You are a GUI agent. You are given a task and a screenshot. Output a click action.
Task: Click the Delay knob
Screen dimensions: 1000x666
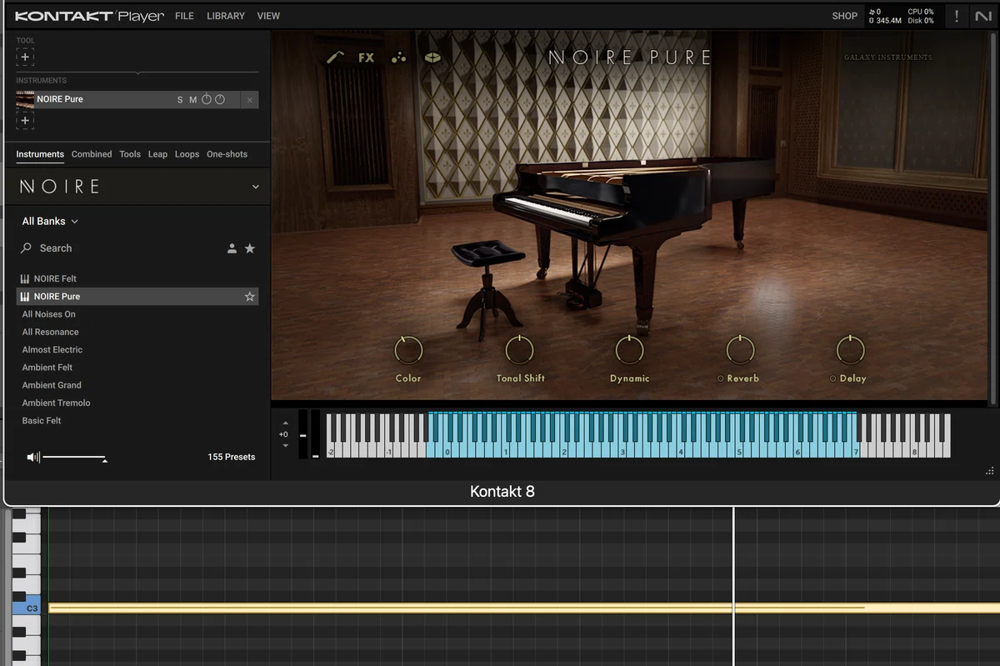click(850, 350)
